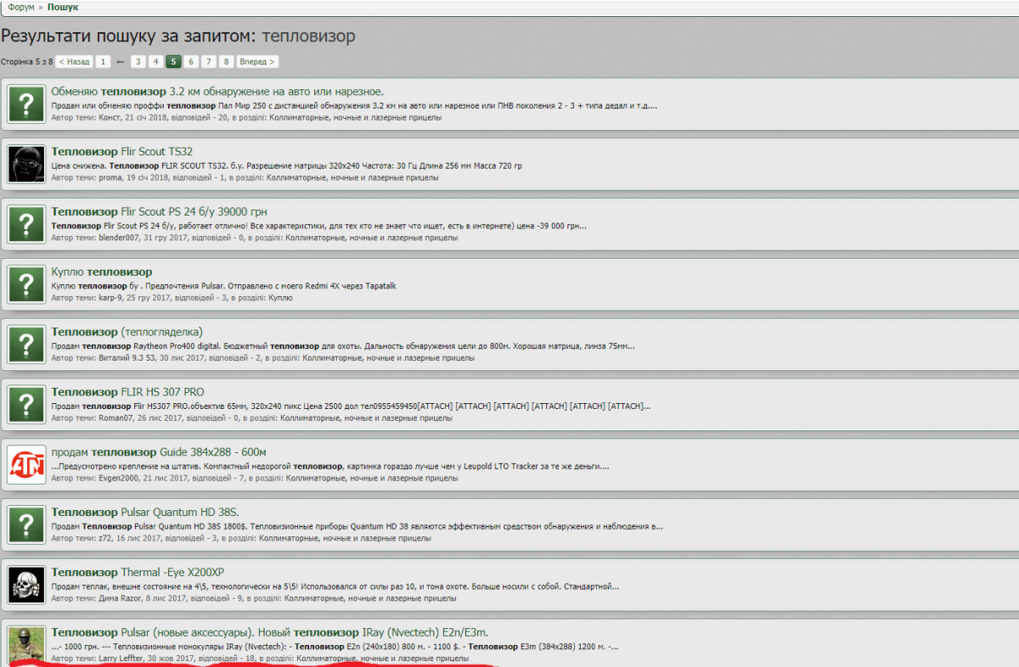This screenshot has width=1019, height=667.
Task: Click the left arrow between pages 1 and 3
Action: point(121,62)
